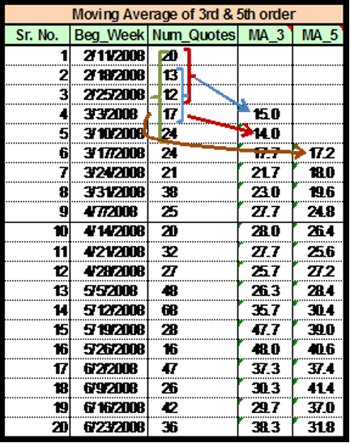
Task: Select MA_3 value '25.7' in row 12
Action: 266,271
